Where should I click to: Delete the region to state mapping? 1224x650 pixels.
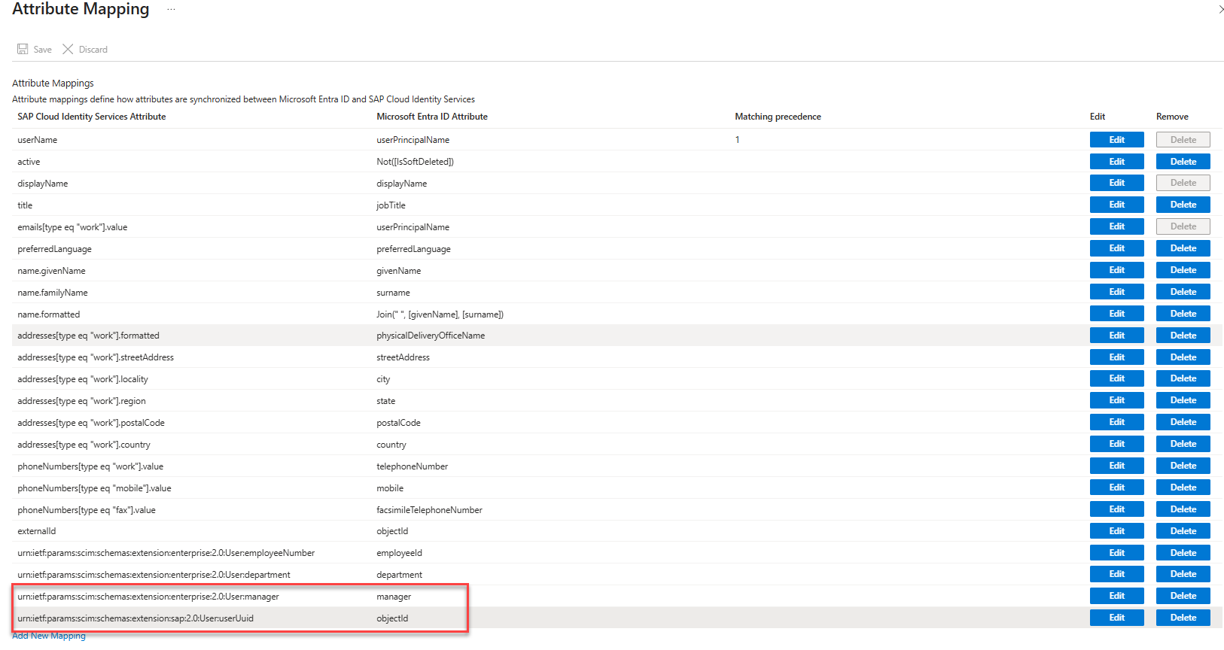click(x=1183, y=400)
